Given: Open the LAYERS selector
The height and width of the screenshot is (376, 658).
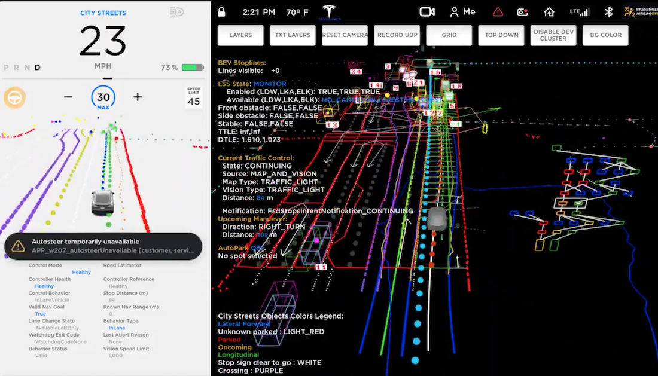Looking at the screenshot, I should [x=240, y=35].
